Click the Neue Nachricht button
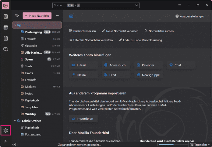 [37, 15]
